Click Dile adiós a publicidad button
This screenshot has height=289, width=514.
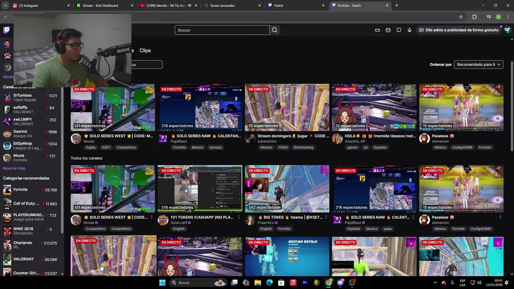458,30
